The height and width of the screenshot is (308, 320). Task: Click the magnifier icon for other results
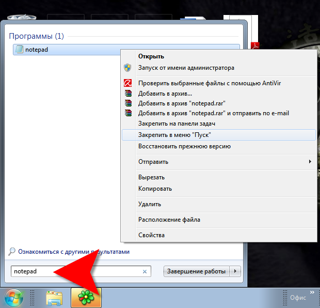(12, 252)
